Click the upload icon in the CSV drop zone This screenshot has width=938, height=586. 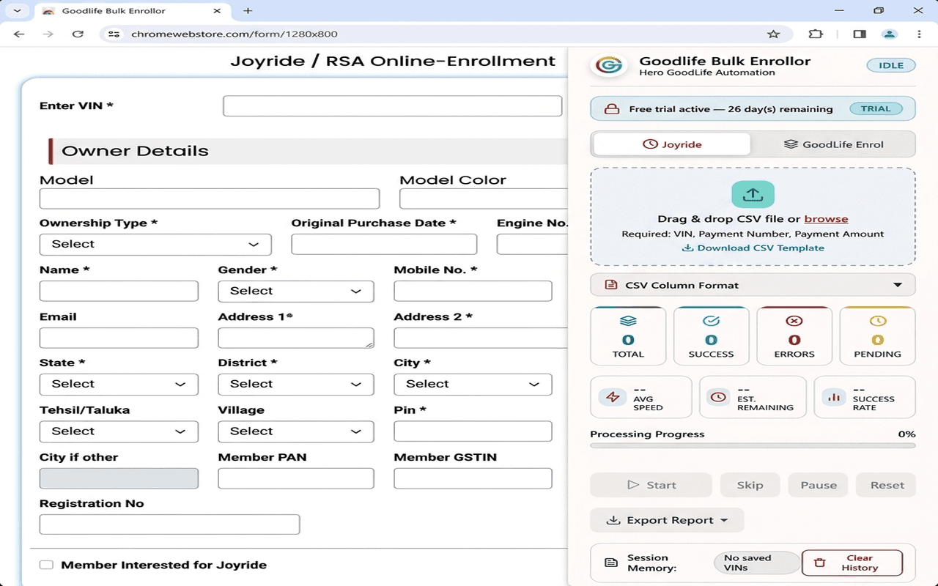(x=753, y=195)
